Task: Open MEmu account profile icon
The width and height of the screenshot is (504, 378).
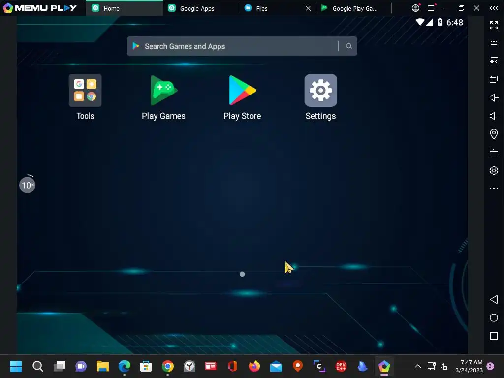Action: (x=415, y=8)
